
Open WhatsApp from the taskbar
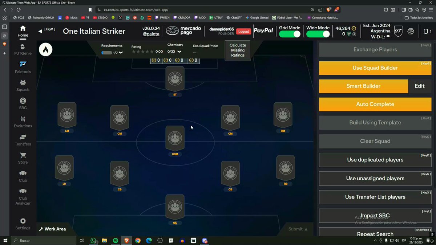point(93,240)
